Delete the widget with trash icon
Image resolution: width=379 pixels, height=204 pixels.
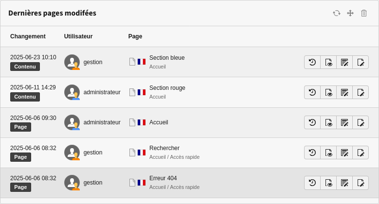(364, 13)
